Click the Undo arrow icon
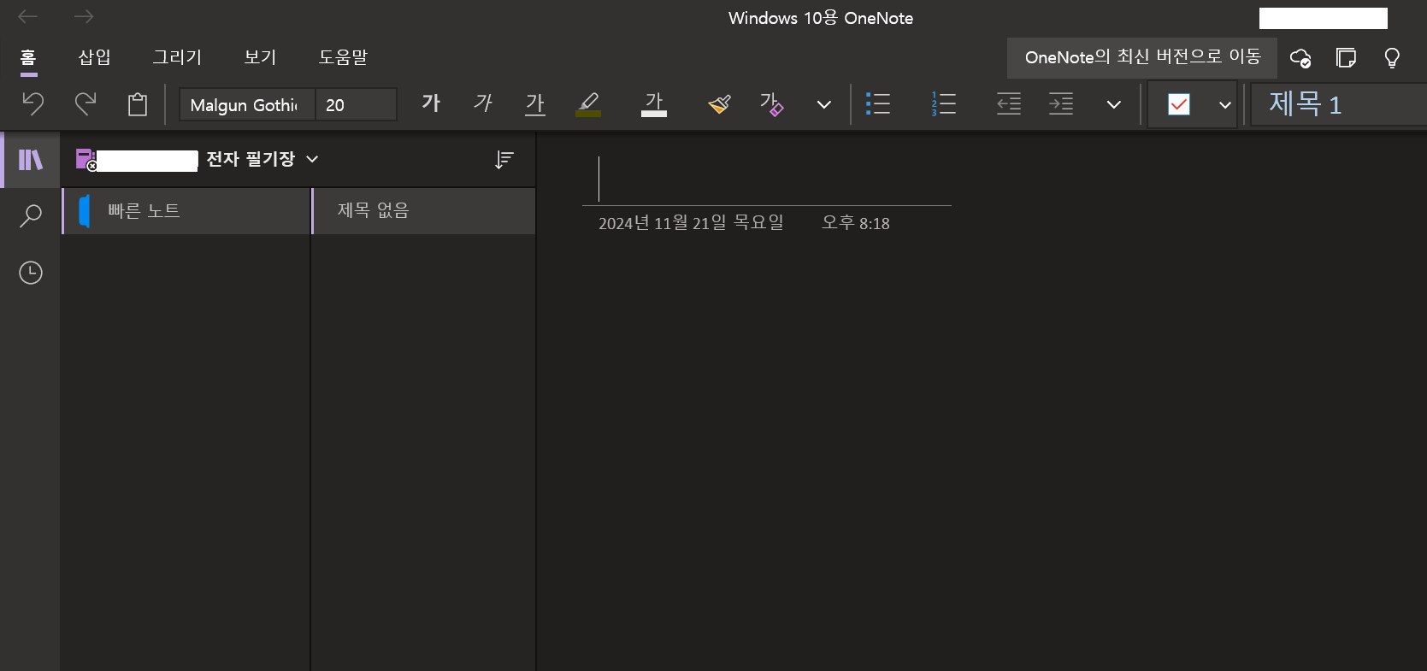This screenshot has width=1427, height=671. (x=32, y=104)
